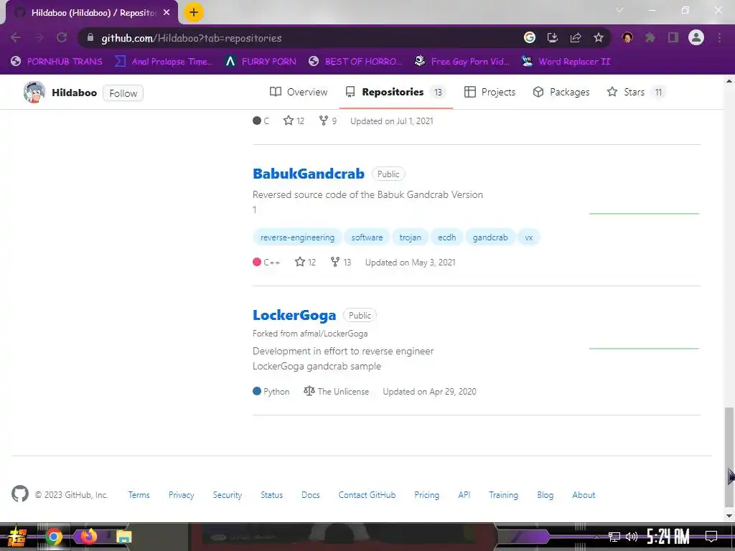Image resolution: width=735 pixels, height=551 pixels.
Task: Open the Chrome three-dot menu
Action: click(x=719, y=37)
